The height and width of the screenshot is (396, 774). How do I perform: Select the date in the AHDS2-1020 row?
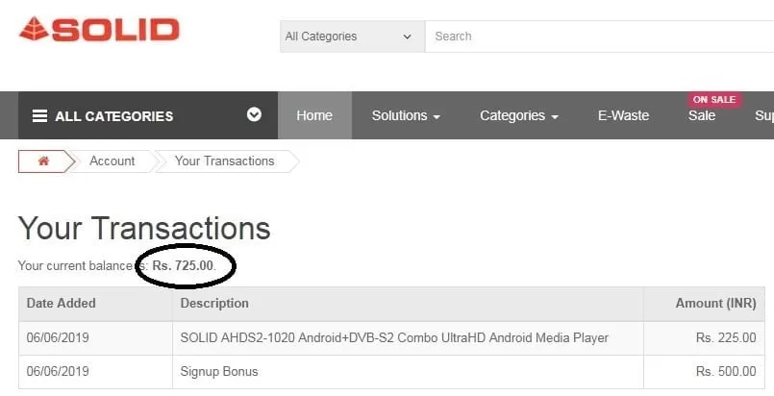pyautogui.click(x=58, y=338)
